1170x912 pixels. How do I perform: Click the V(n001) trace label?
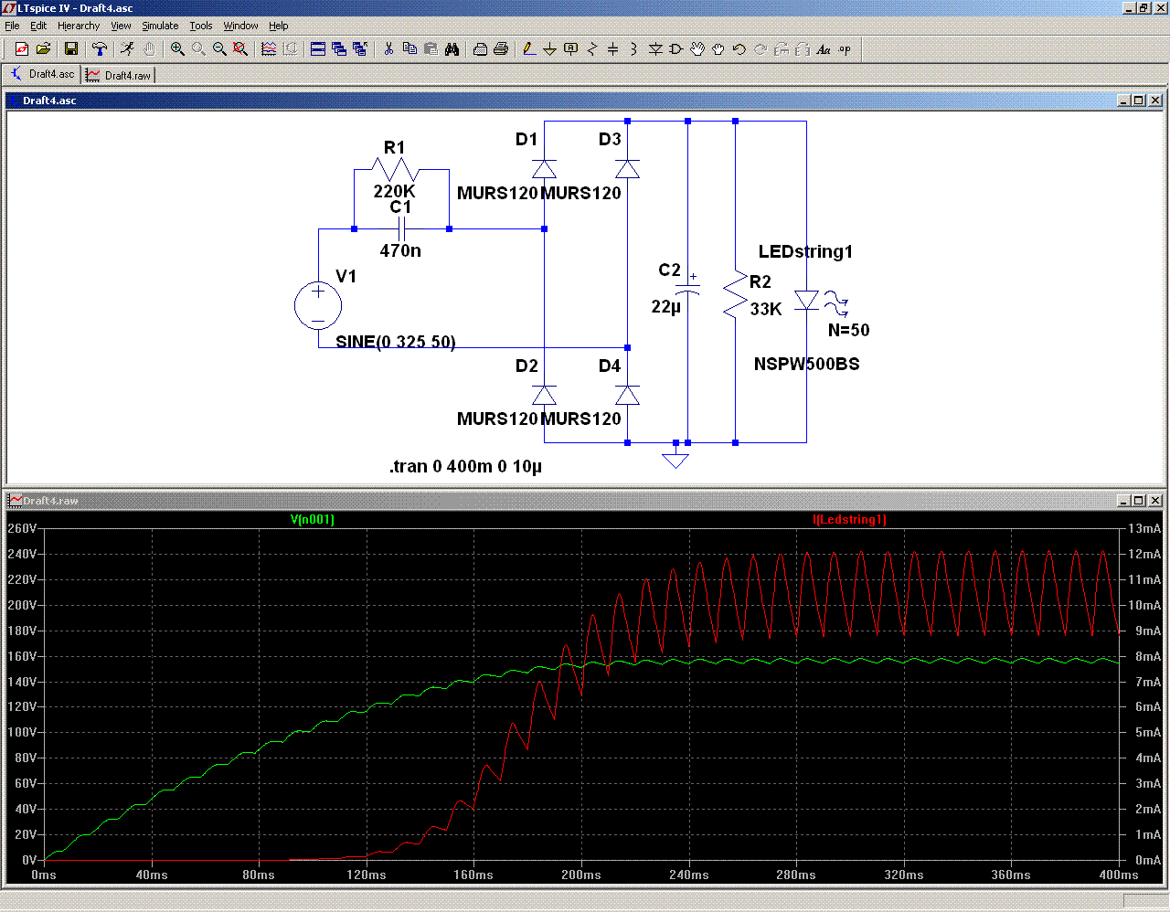click(313, 520)
